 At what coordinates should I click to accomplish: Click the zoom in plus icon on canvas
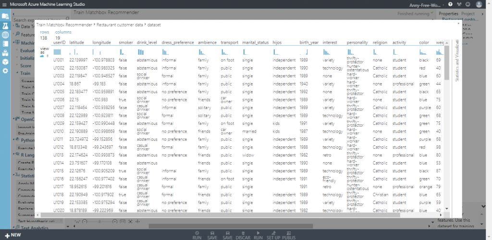click(115, 221)
